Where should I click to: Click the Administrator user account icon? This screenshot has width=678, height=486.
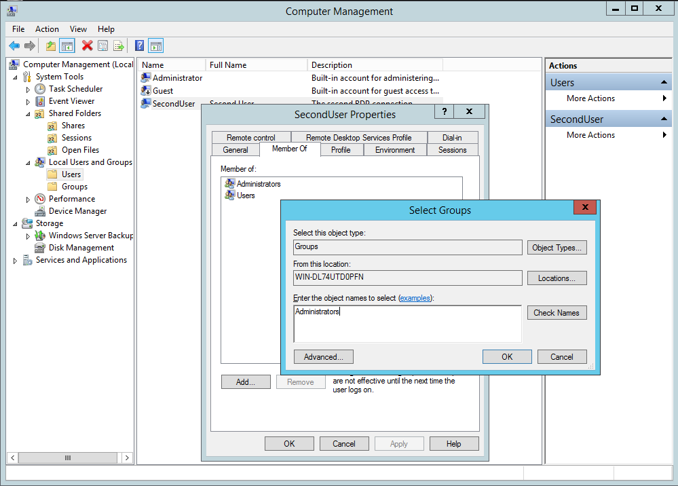point(146,78)
